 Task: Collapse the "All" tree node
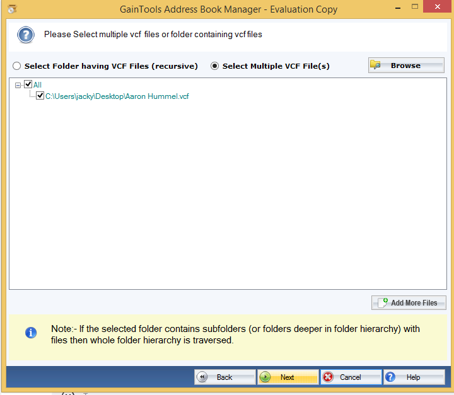(18, 85)
